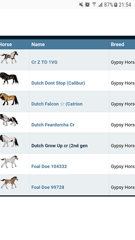Click the Horse column header
The width and height of the screenshot is (135, 240).
point(6,44)
